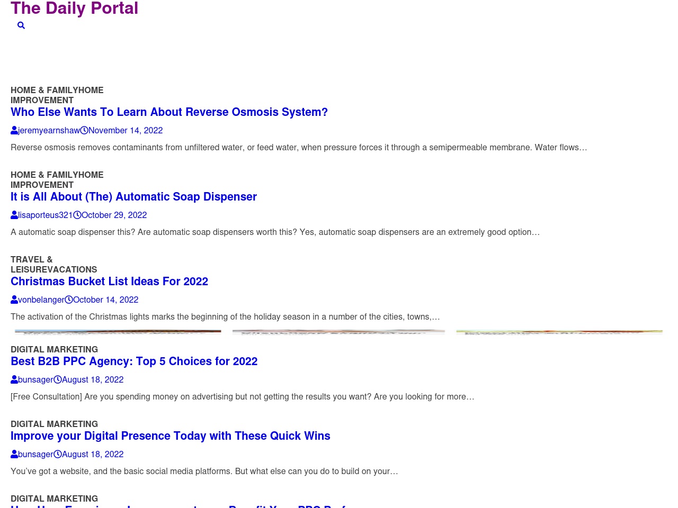Open bunsager author link under Improve your Digital Presence
Viewport: 678px width, 508px height.
35,454
